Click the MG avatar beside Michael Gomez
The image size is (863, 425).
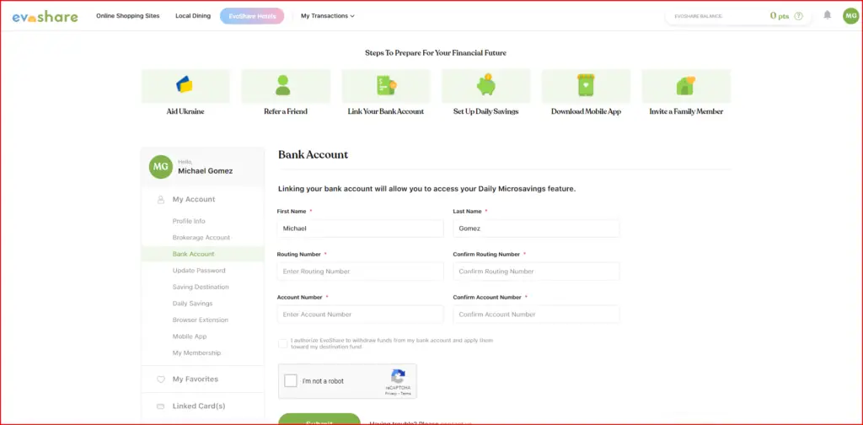pyautogui.click(x=161, y=166)
